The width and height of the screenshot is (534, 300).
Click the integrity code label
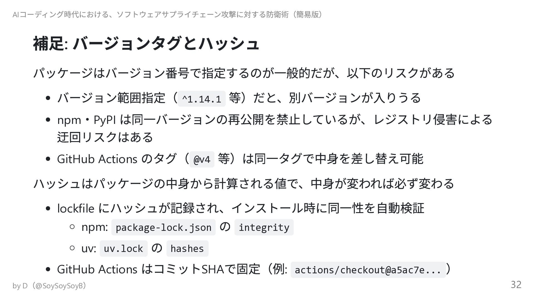(x=264, y=227)
